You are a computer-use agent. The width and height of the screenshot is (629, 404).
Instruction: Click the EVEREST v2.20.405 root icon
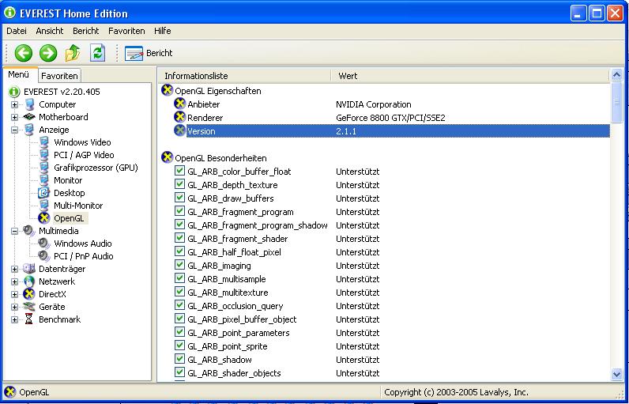[14, 92]
